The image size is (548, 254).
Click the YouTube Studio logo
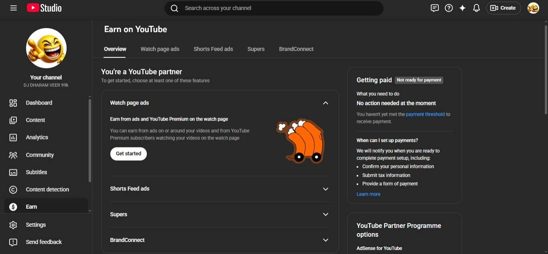click(x=44, y=8)
